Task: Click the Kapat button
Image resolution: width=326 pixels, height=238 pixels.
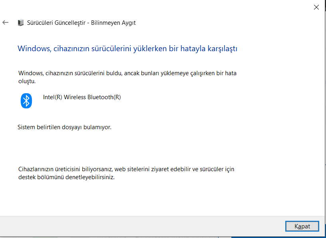Action: click(302, 226)
